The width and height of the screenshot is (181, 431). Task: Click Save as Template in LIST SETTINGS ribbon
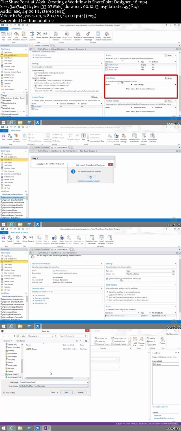point(98,35)
